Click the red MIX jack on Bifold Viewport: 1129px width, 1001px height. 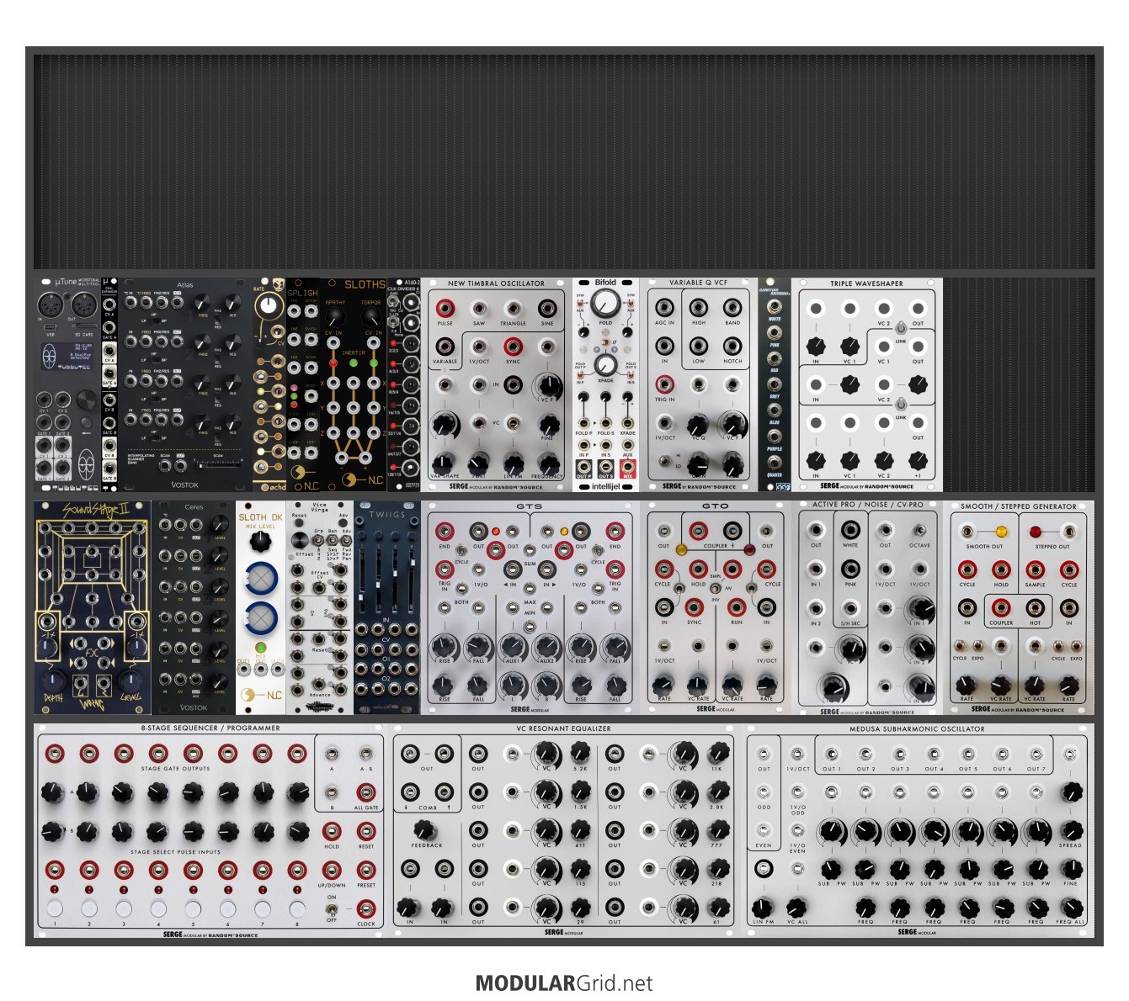(627, 466)
